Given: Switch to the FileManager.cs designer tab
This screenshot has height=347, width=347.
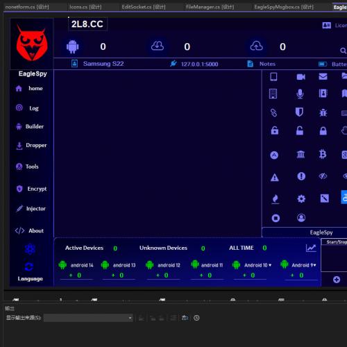Looking at the screenshot, I should tap(210, 7).
